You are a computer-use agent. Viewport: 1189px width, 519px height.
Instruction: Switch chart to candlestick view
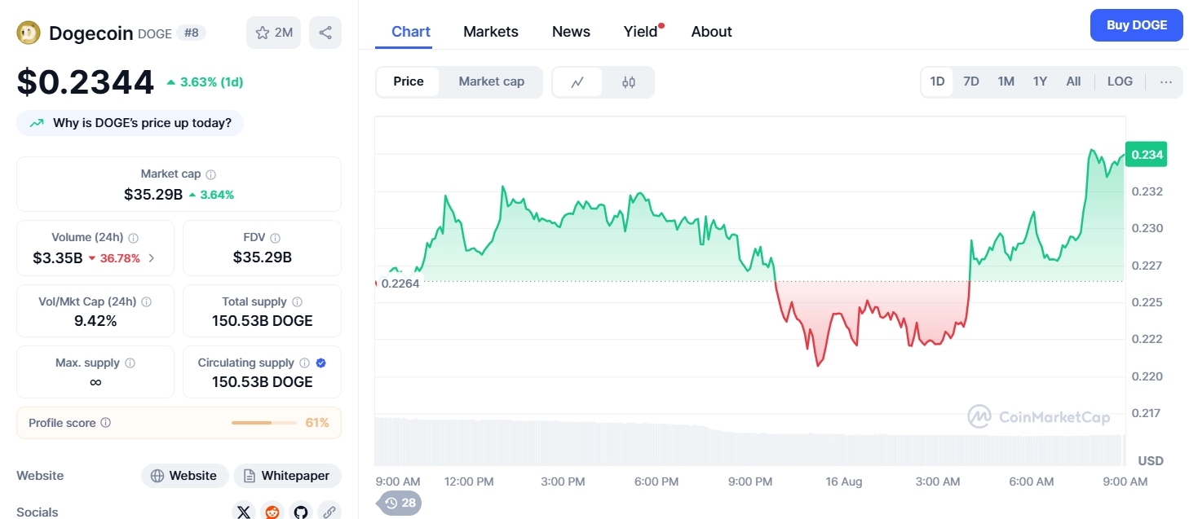(x=628, y=81)
